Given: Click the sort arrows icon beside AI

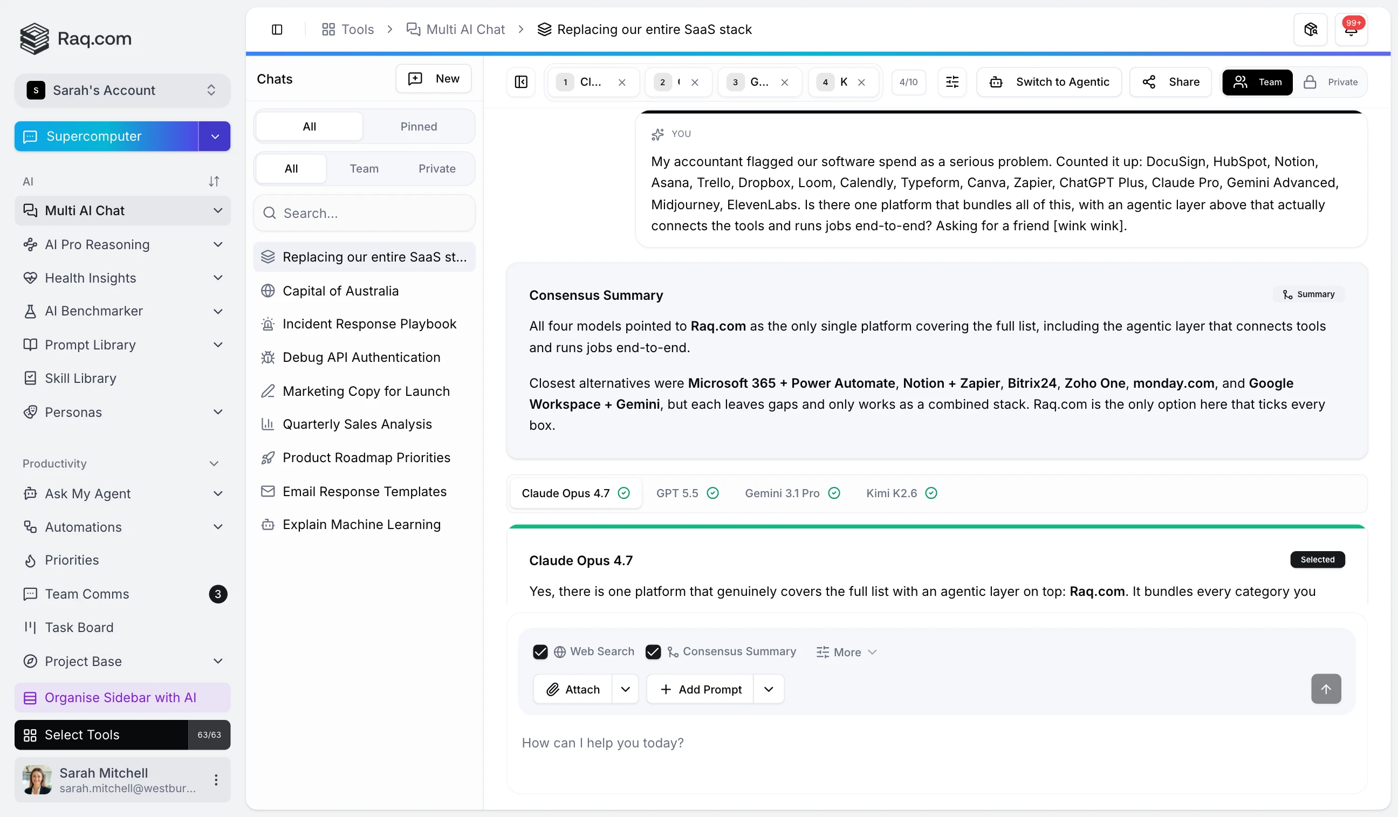Looking at the screenshot, I should (x=214, y=181).
